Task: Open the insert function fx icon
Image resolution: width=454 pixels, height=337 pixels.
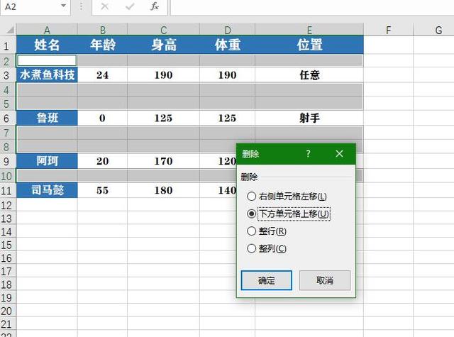Action: click(155, 6)
